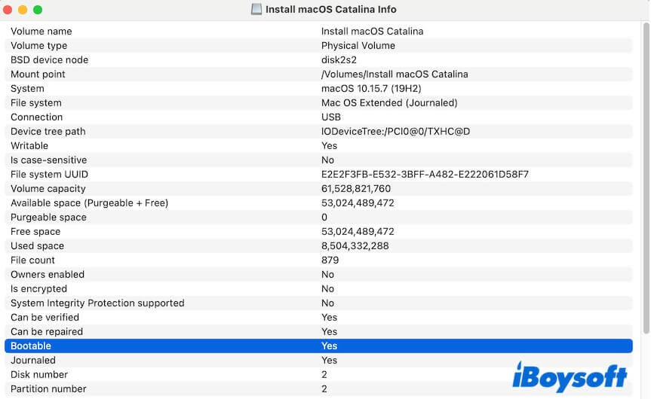Screen dimensions: 651x399
Task: Click the Used space number value
Action: (x=355, y=246)
